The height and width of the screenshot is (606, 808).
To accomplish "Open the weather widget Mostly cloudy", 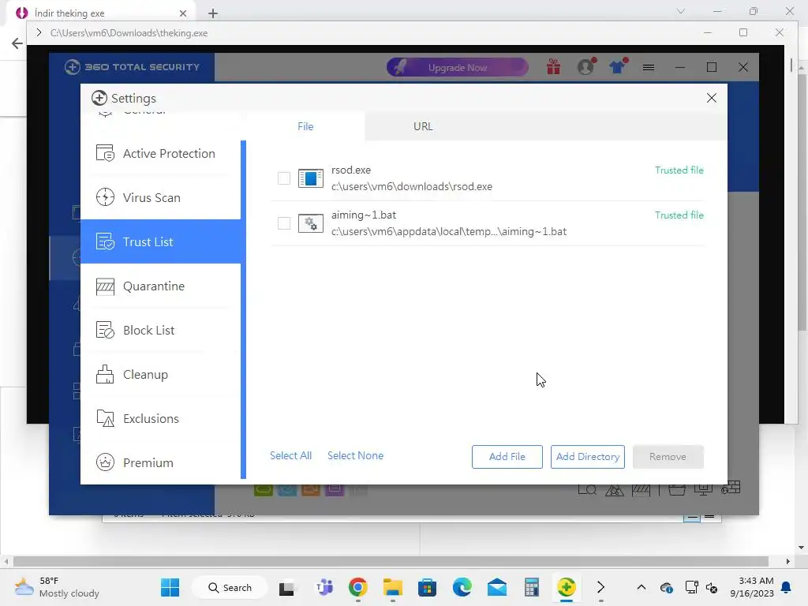I will (x=57, y=587).
